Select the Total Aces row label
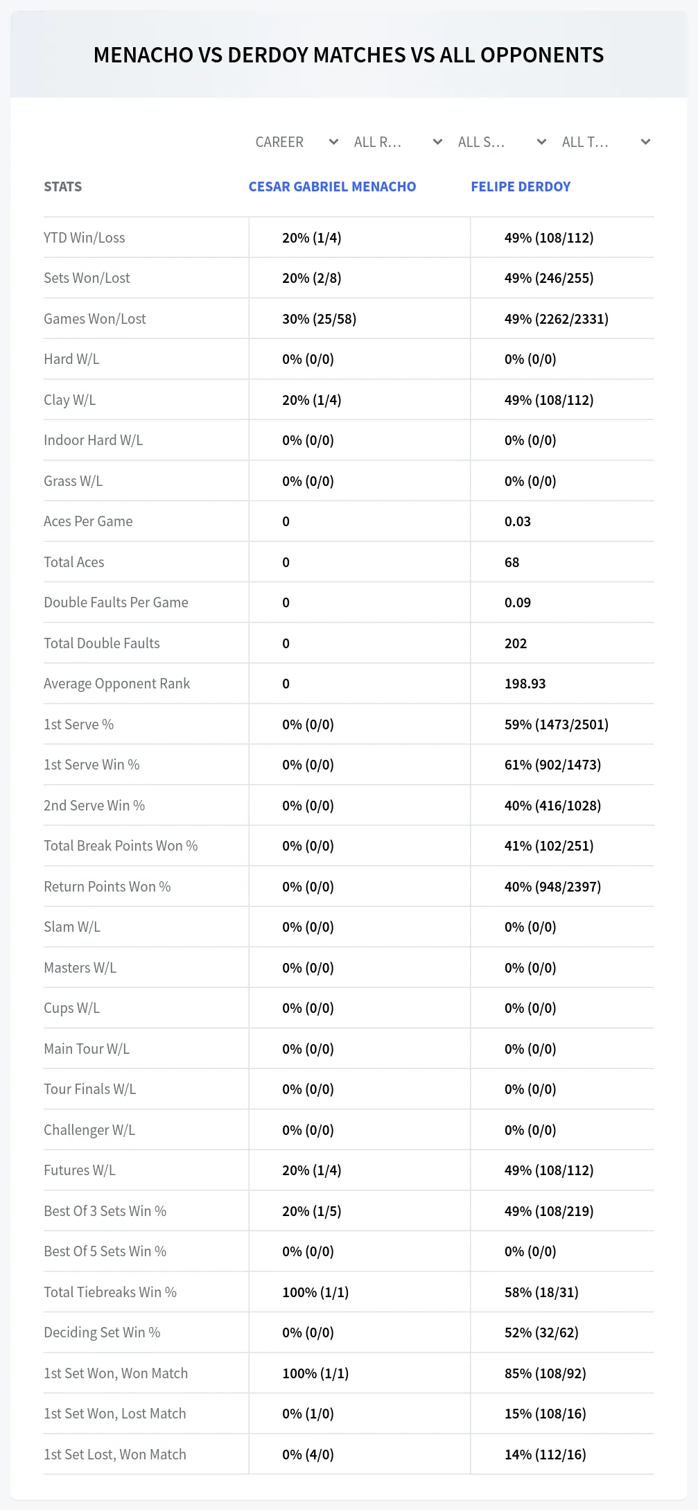 (74, 562)
